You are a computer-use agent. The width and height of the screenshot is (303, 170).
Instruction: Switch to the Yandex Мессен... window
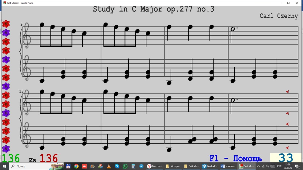[155, 166]
